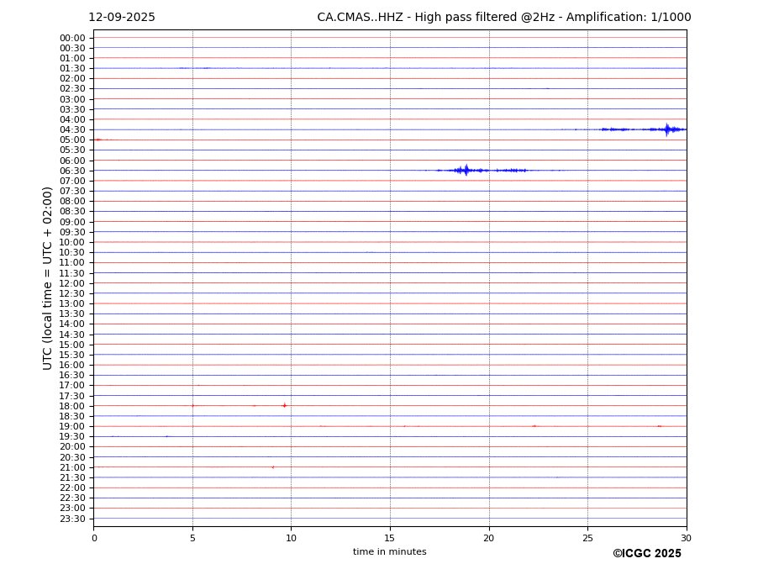779x585 pixels.
Task: Click the 21:00 time row label
Action: [72, 467]
